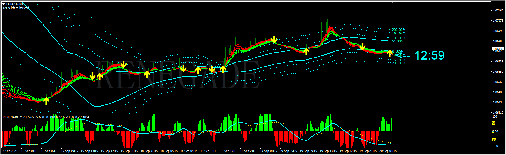Click the current price tag 1.06839
The height and width of the screenshot is (155, 506).
tap(498, 49)
